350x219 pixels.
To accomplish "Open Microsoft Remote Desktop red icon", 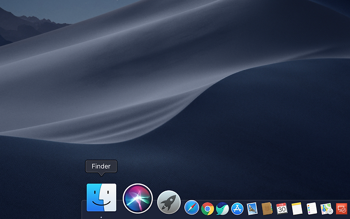I will pos(342,209).
